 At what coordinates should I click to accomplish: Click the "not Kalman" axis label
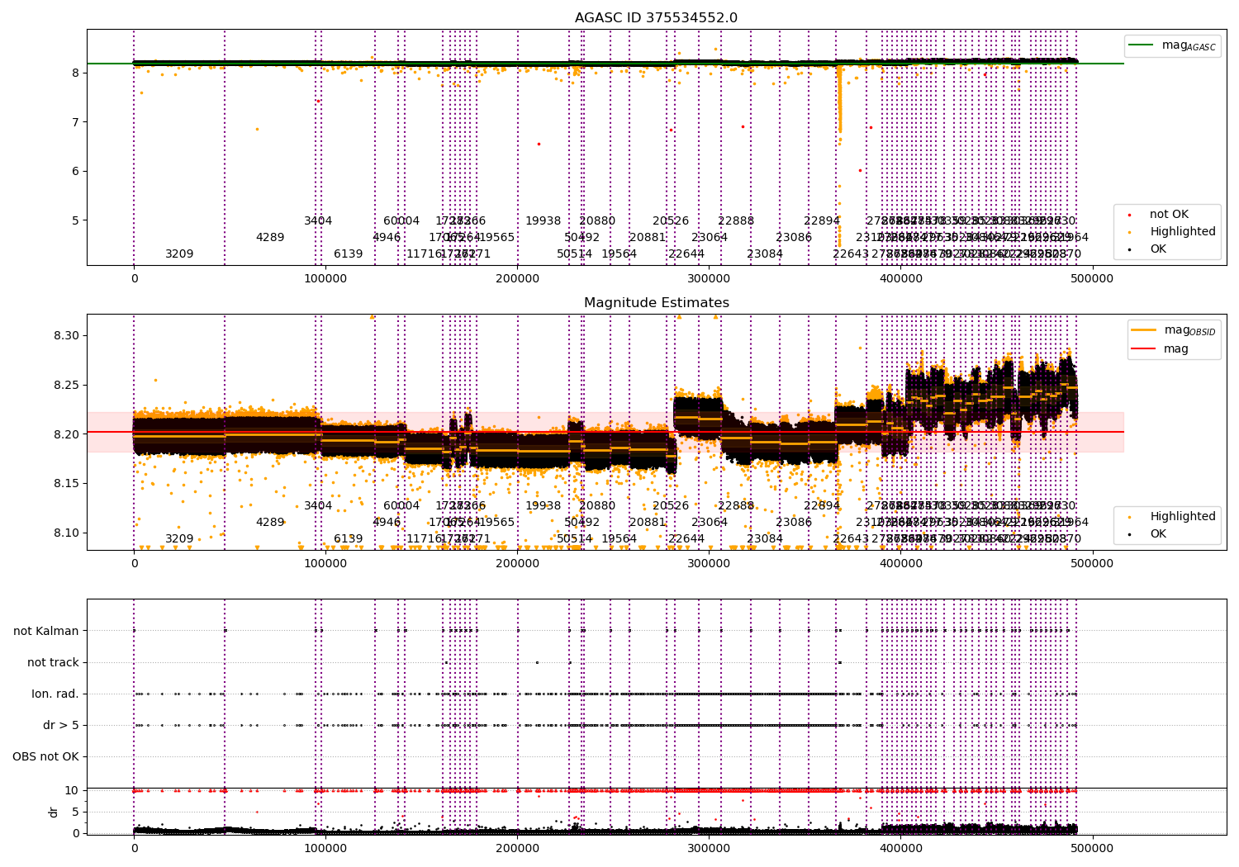(46, 631)
